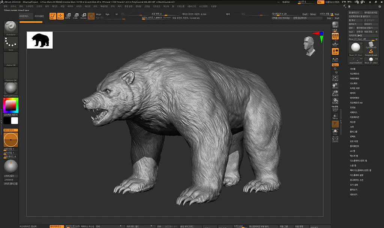Adjust the 브러시 사이즈 slider
The image size is (384, 228).
pyautogui.click(x=157, y=18)
